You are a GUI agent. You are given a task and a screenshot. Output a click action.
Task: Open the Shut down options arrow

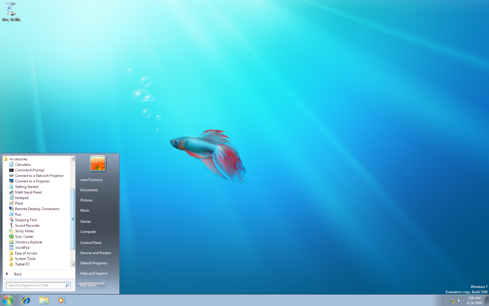point(102,285)
